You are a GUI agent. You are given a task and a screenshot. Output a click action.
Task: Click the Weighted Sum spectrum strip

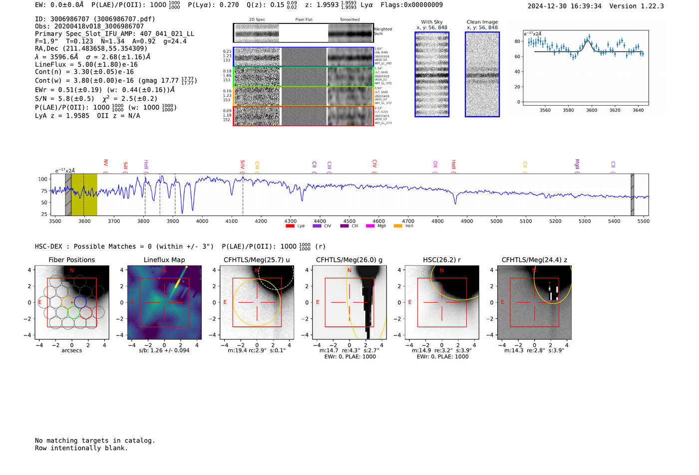coord(304,33)
